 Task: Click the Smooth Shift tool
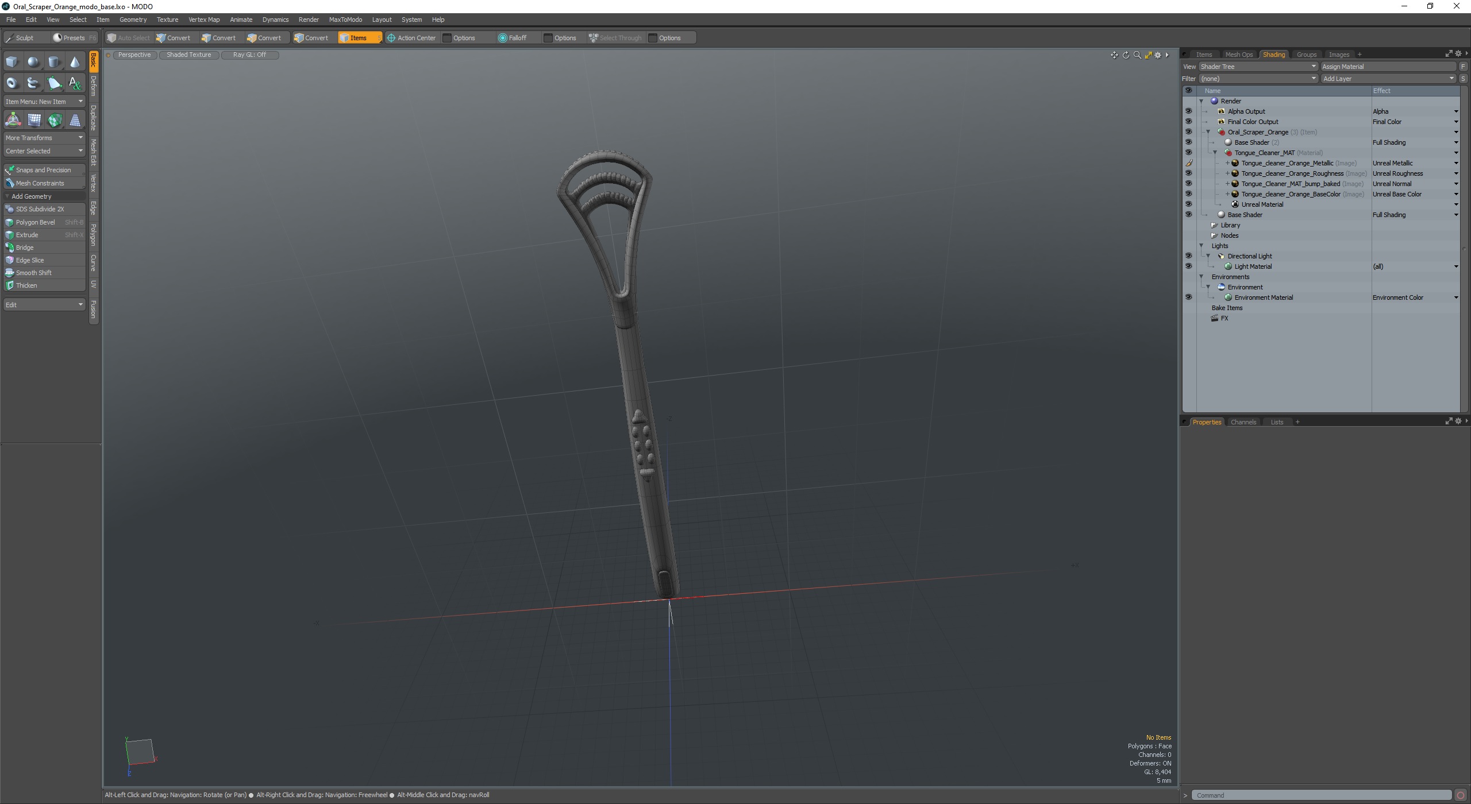point(34,272)
